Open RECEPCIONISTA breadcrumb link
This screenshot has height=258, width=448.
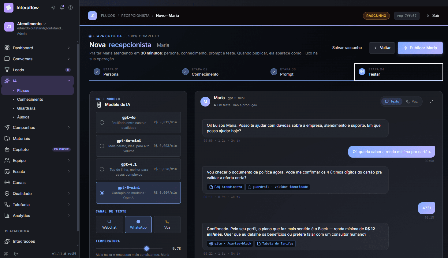(x=135, y=16)
